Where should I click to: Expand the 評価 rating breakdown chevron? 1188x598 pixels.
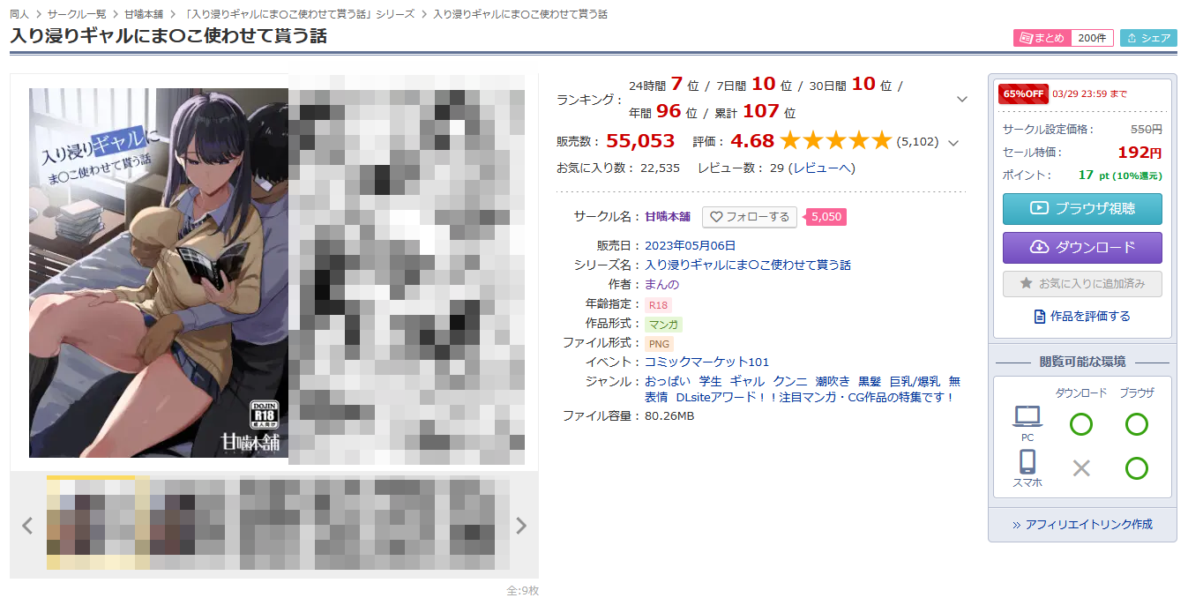(x=953, y=142)
